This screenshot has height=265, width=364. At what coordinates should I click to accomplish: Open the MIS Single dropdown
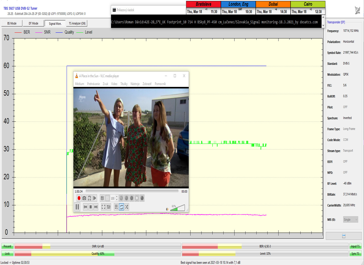tap(351, 220)
